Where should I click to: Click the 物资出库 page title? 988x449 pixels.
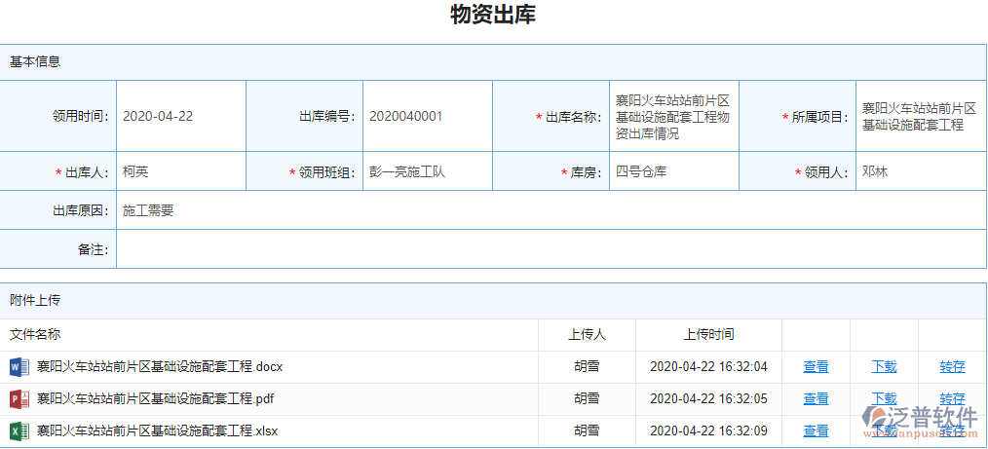click(x=493, y=15)
